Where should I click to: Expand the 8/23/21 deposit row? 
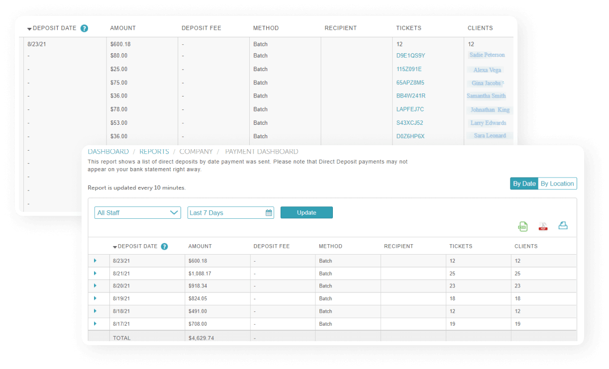tap(95, 261)
